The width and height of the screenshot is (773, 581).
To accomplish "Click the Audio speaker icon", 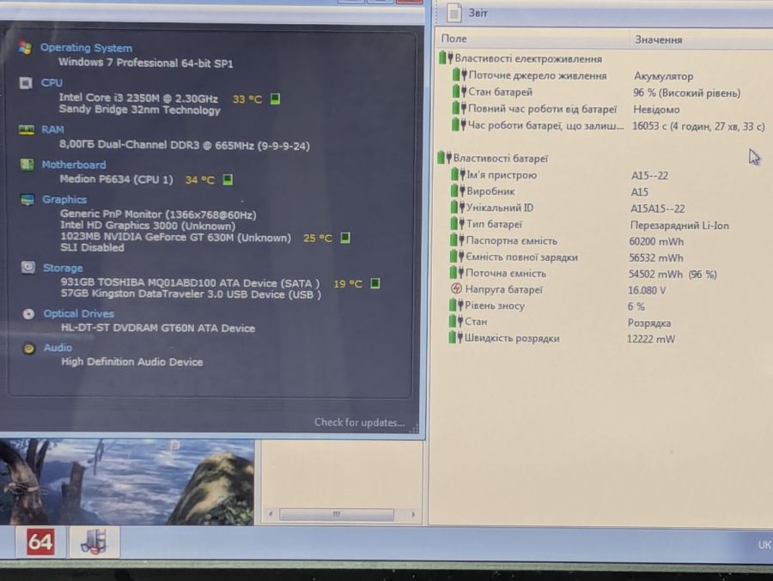I will [29, 348].
